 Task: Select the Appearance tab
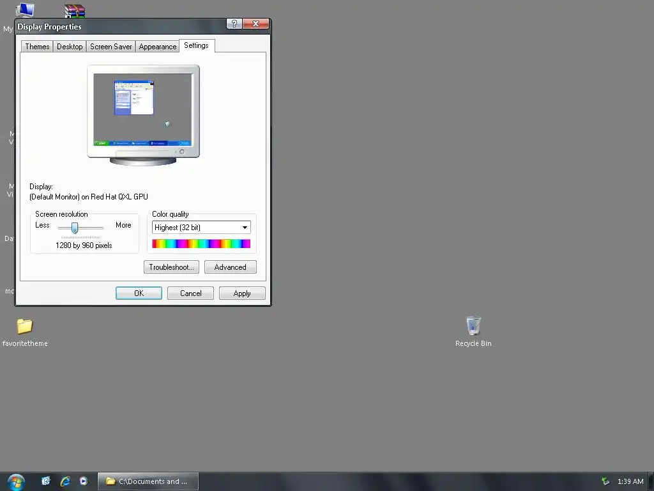point(158,46)
